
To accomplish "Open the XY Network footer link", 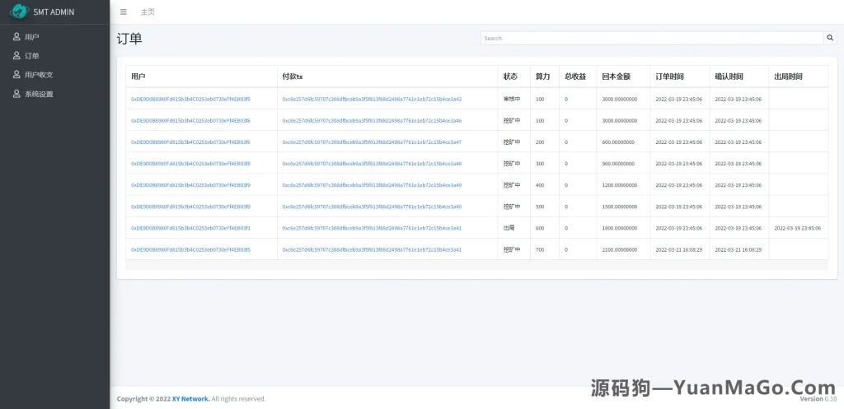I will pyautogui.click(x=191, y=399).
